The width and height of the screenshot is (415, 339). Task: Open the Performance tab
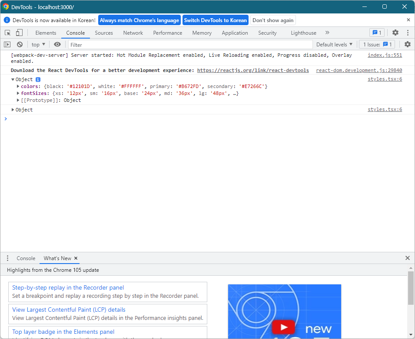(x=168, y=33)
